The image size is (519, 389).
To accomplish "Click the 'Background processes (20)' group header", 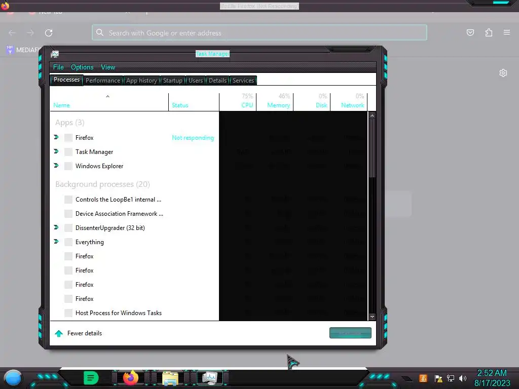I will click(102, 184).
